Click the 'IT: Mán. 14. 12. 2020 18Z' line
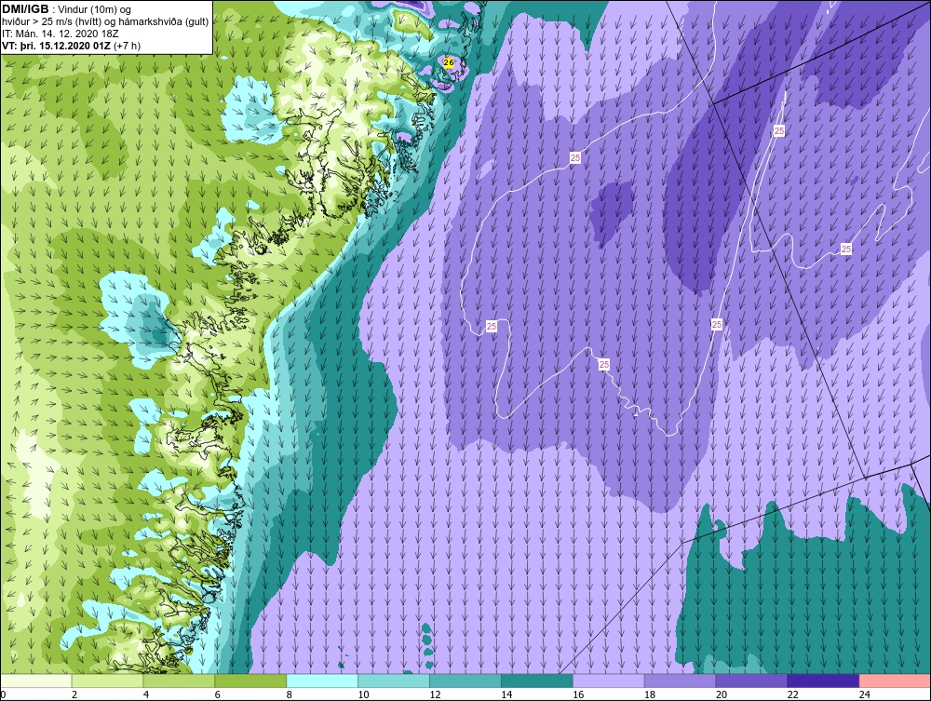931x701 pixels. pyautogui.click(x=60, y=34)
